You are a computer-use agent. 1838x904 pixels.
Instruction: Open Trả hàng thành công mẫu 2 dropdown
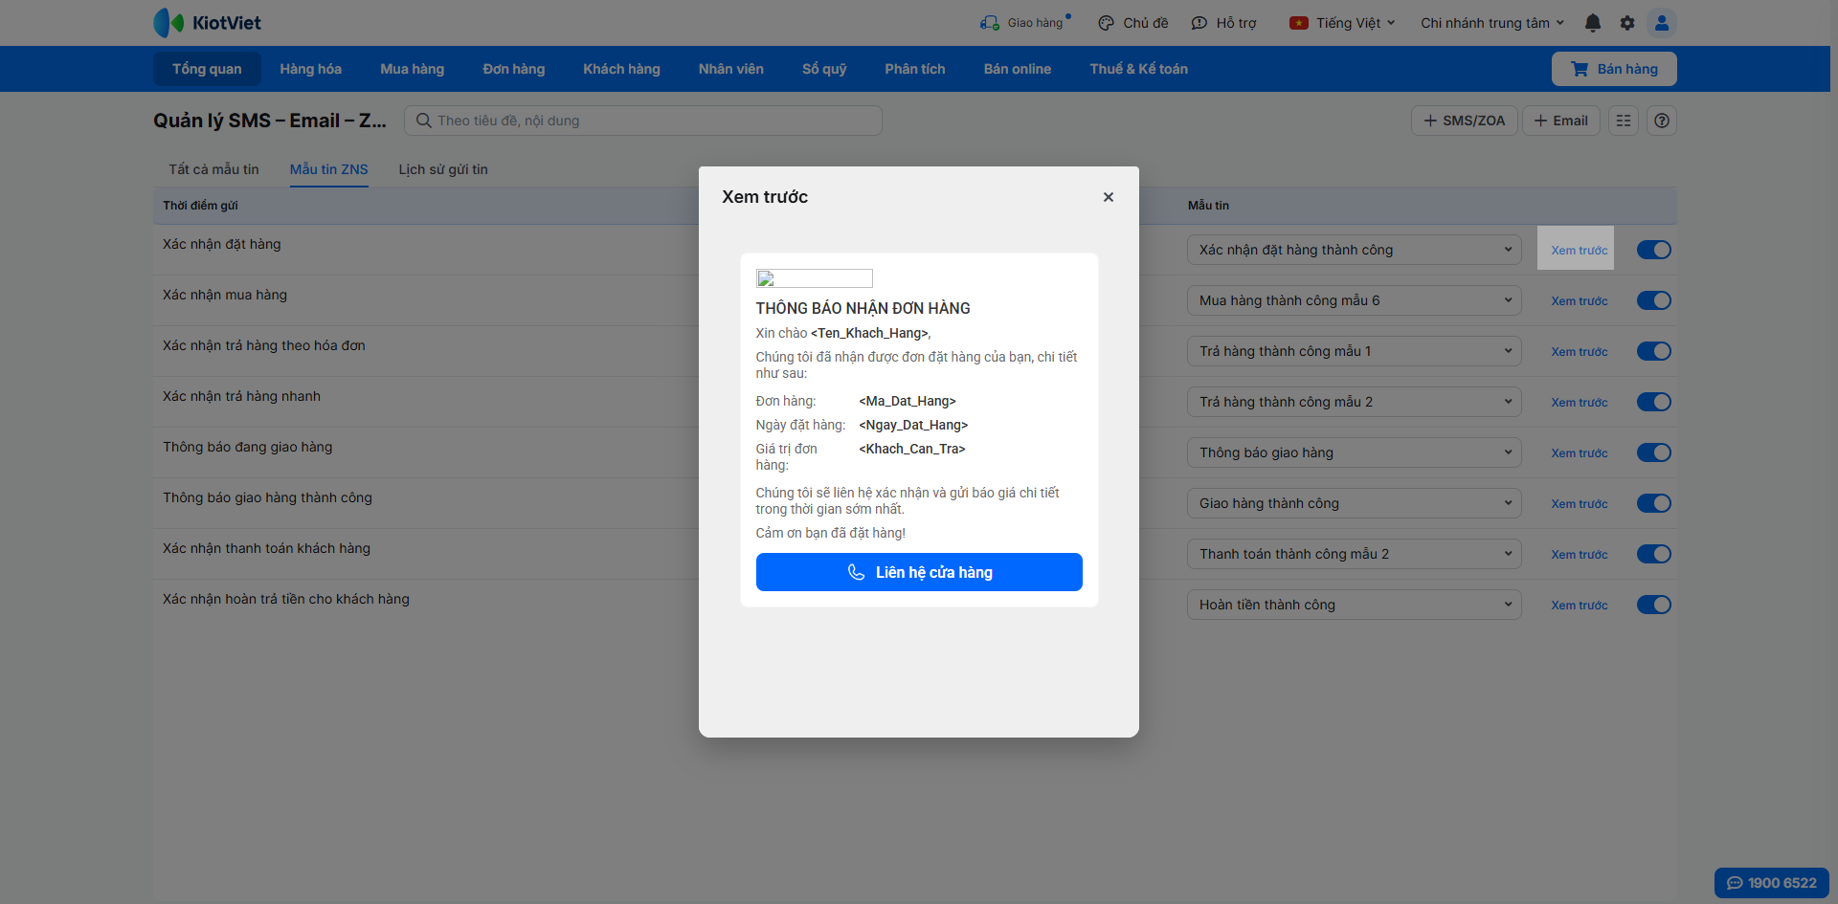(1355, 402)
